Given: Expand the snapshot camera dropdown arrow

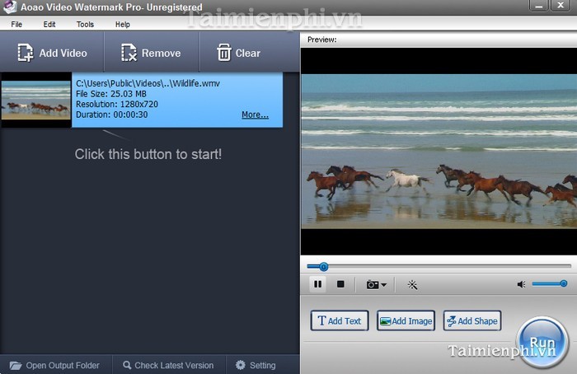Looking at the screenshot, I should pos(384,285).
